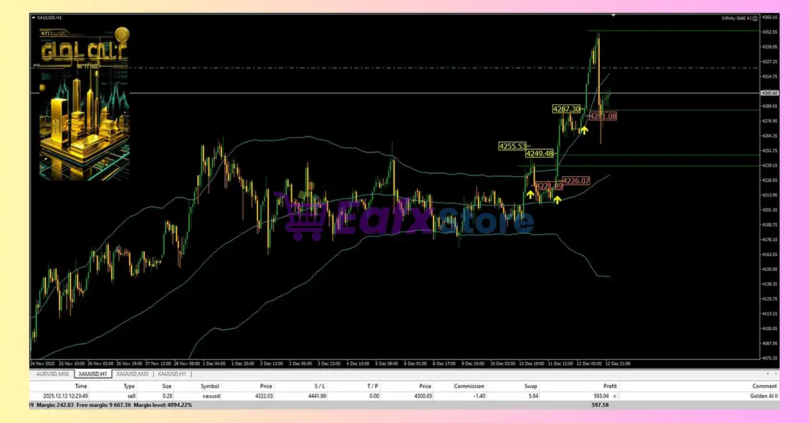Expand the XAUUSD,H1 chart title dropdown arrow
The width and height of the screenshot is (809, 423).
(34, 18)
